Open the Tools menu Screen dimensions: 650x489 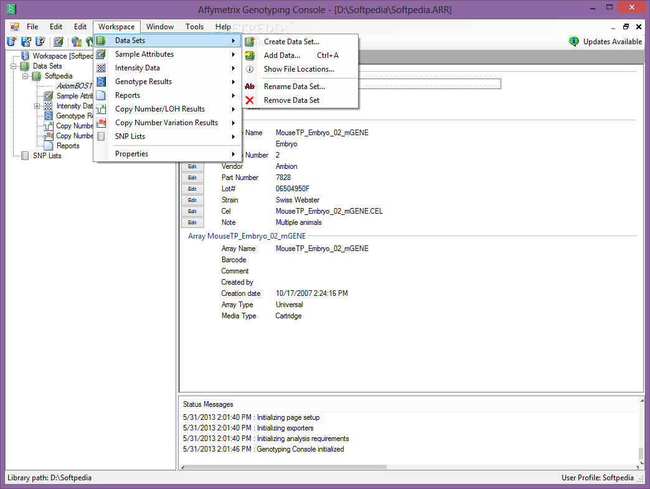pos(194,27)
